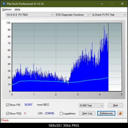Expand the SUM8 Test dropdown
The height and width of the screenshot is (128, 128).
tap(91, 106)
